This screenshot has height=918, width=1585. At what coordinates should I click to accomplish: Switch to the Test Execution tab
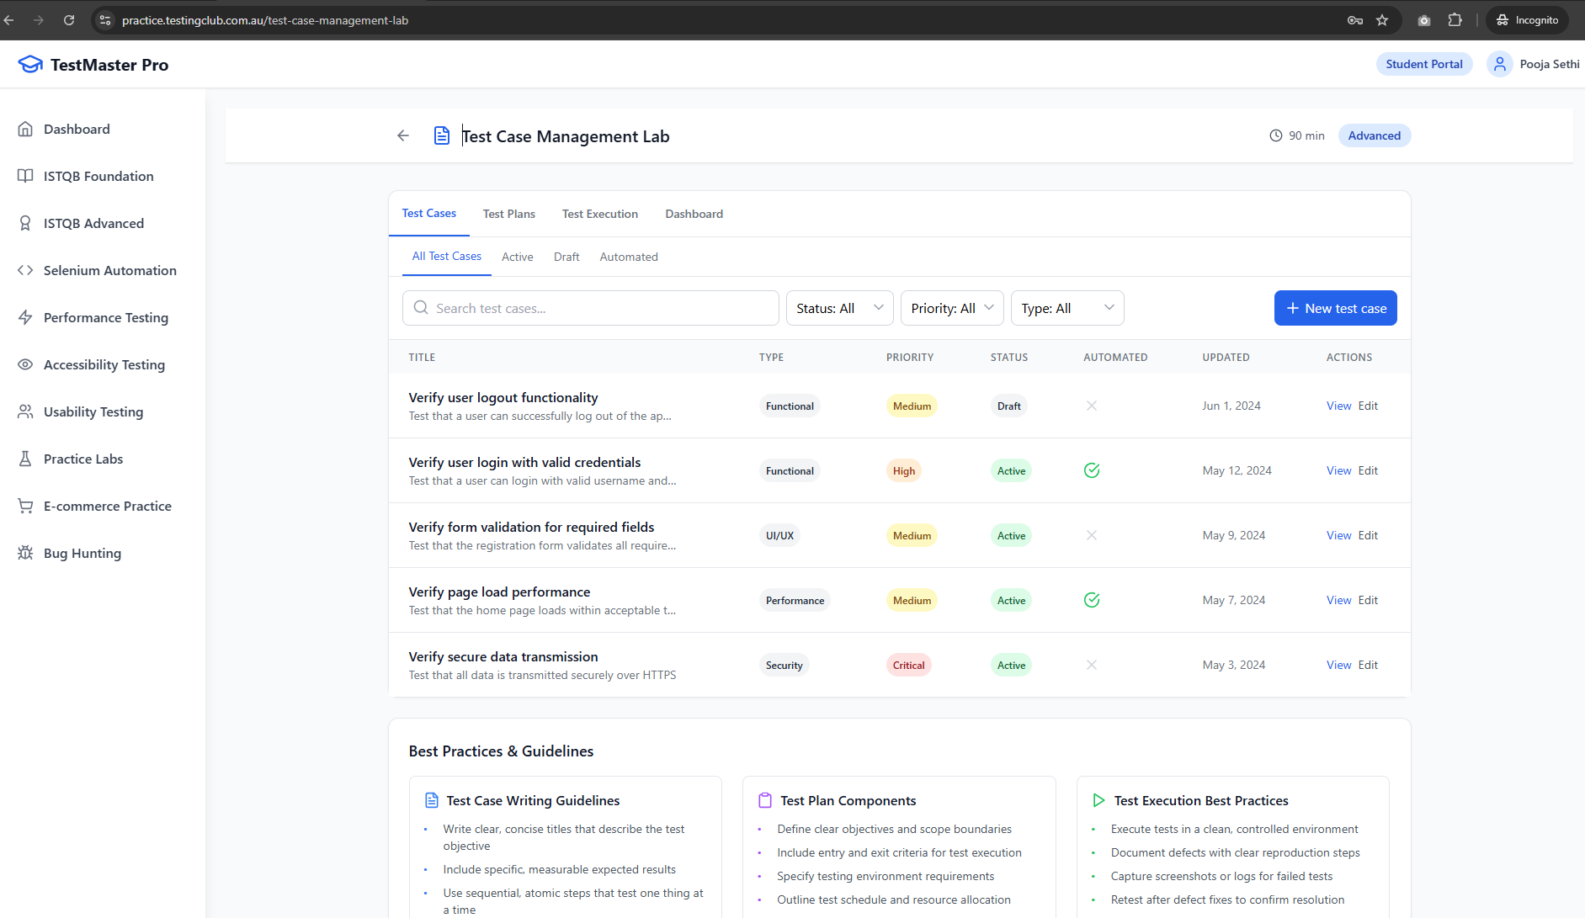(x=600, y=214)
